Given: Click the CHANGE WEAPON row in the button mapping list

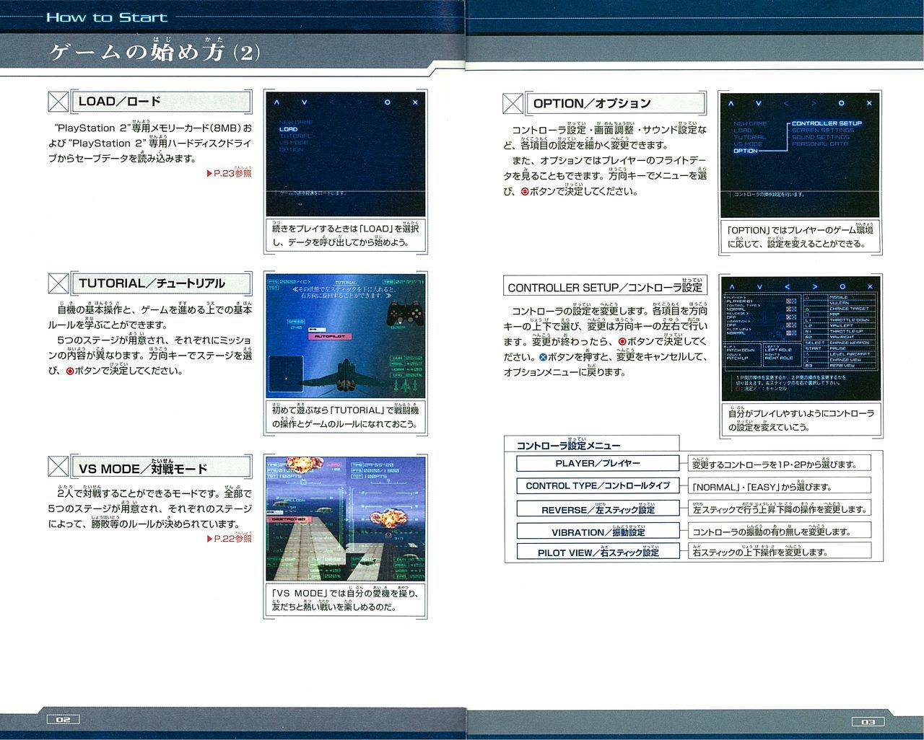Looking at the screenshot, I should coord(840,343).
